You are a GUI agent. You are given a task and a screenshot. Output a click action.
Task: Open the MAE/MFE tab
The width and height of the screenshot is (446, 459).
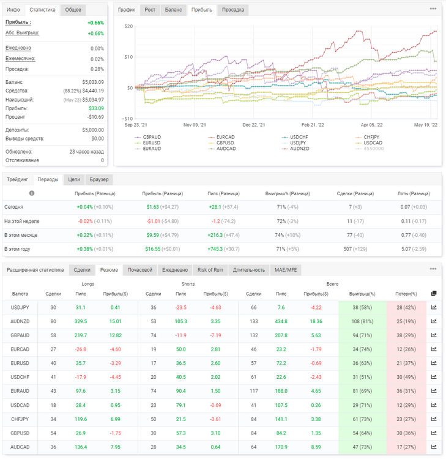pyautogui.click(x=286, y=270)
